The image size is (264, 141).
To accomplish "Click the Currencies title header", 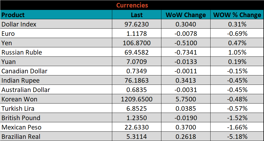I will (132, 5).
